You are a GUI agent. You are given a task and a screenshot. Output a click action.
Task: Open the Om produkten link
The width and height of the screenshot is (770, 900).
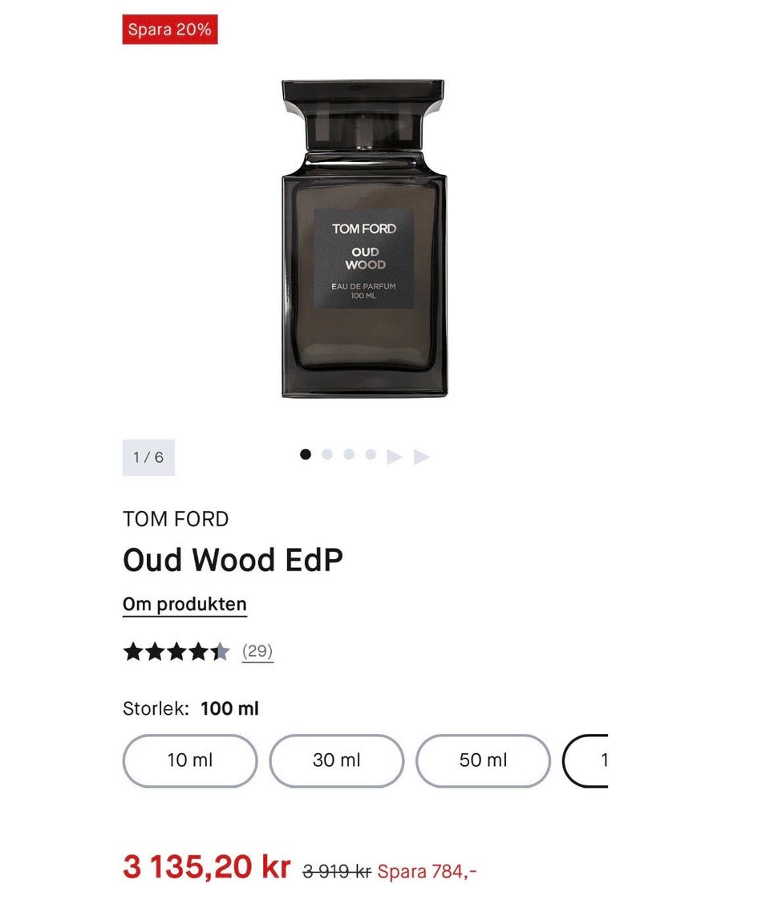click(x=184, y=604)
